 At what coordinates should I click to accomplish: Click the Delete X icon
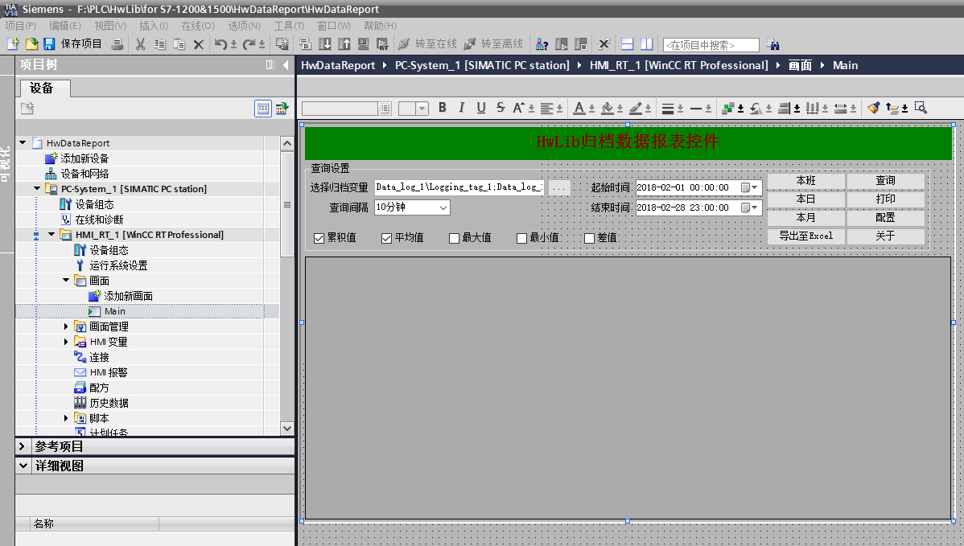(199, 44)
